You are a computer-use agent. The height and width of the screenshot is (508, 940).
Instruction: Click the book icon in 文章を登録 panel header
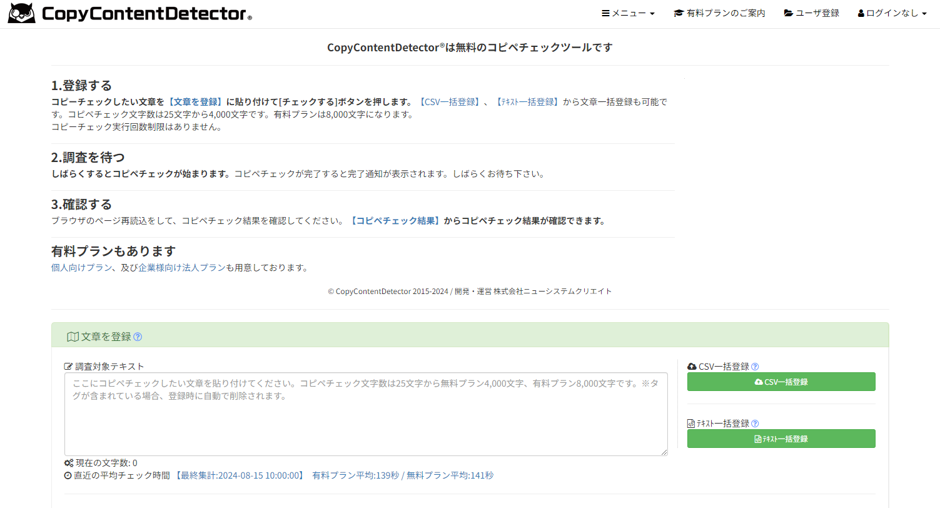[72, 335]
